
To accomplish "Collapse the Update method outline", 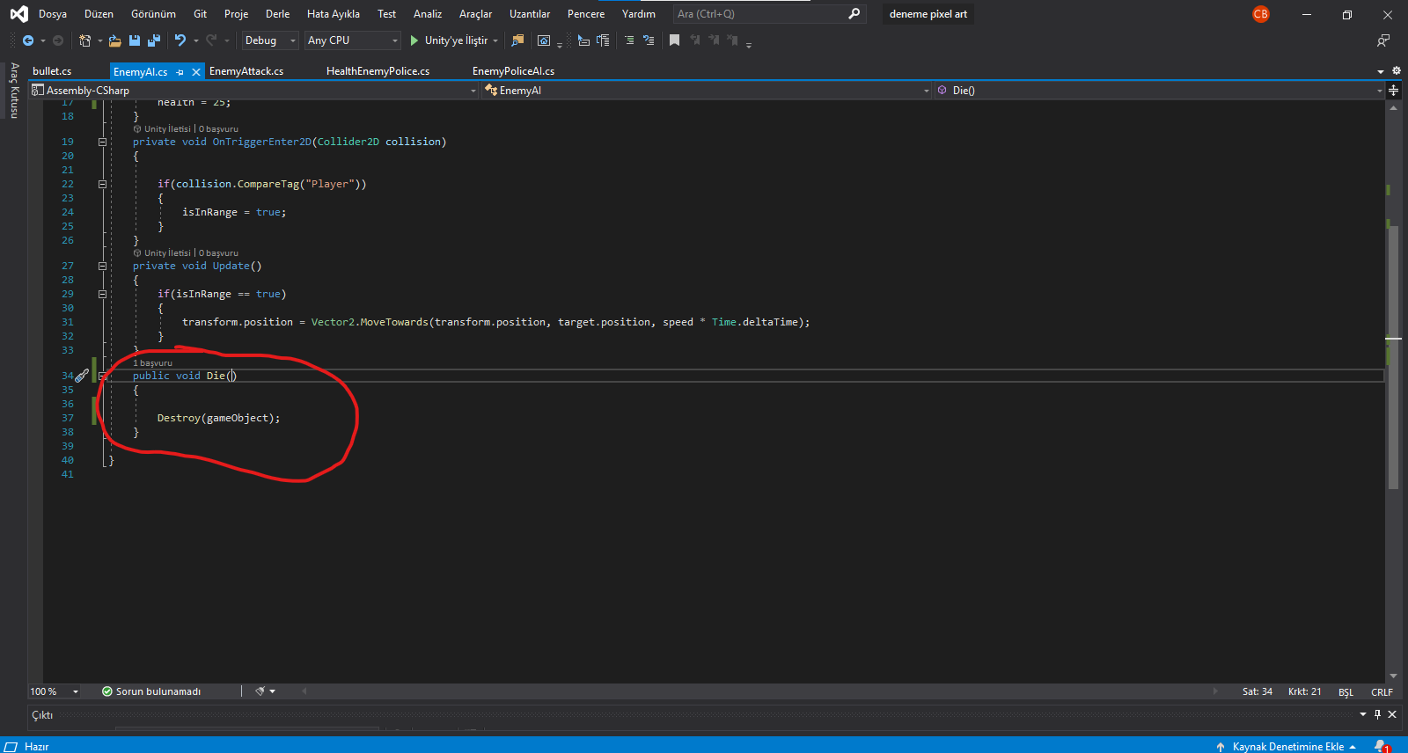I will (102, 266).
